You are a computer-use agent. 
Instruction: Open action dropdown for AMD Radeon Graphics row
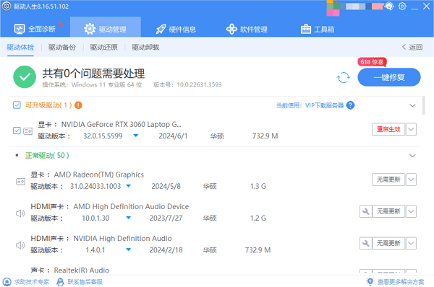point(411,180)
